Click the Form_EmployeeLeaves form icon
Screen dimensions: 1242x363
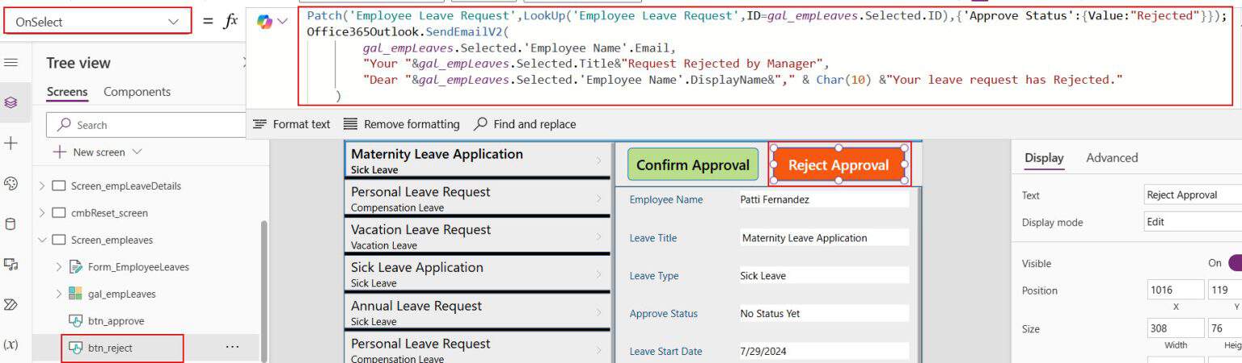[x=76, y=267]
